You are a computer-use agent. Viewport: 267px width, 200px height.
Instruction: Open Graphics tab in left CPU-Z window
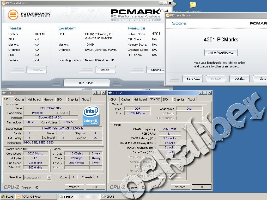click(x=73, y=99)
